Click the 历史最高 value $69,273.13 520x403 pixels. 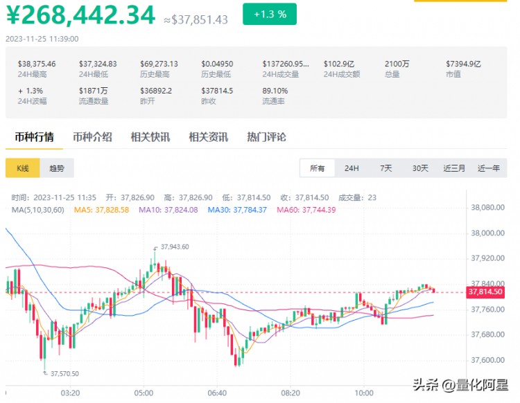tap(159, 64)
